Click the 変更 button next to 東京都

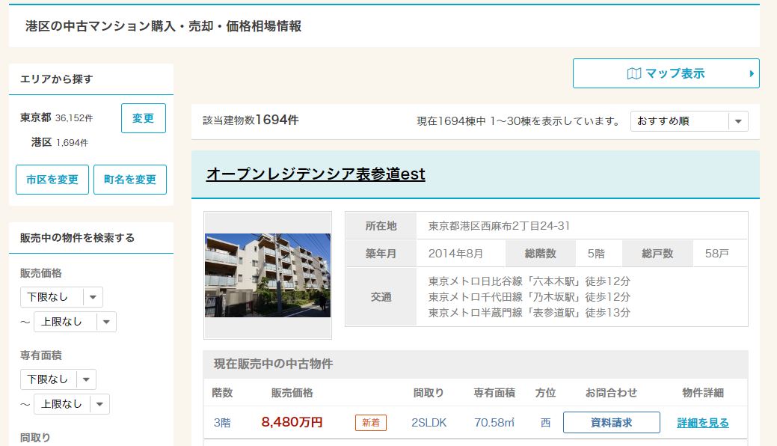(x=143, y=118)
